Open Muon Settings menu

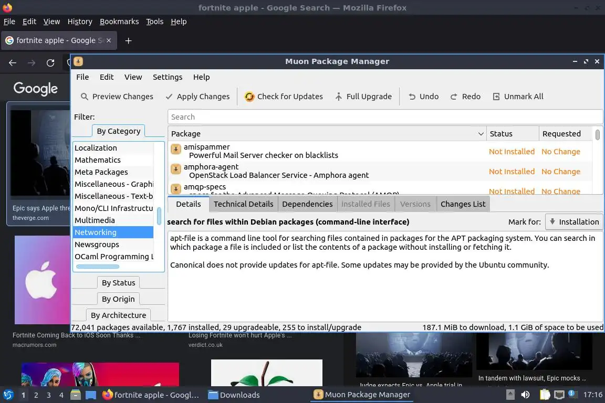point(168,77)
